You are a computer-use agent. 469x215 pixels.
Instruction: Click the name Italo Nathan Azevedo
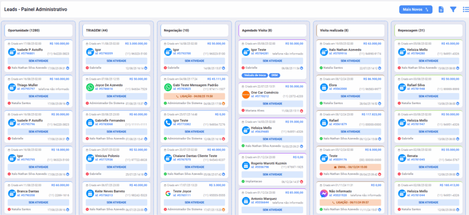tap(345, 50)
